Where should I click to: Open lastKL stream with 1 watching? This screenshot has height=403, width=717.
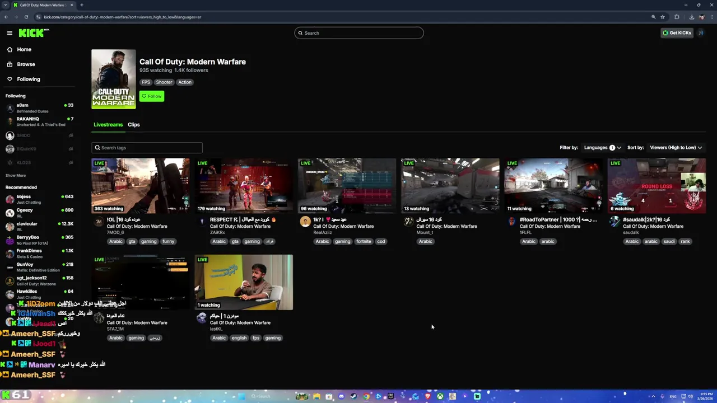pyautogui.click(x=244, y=282)
